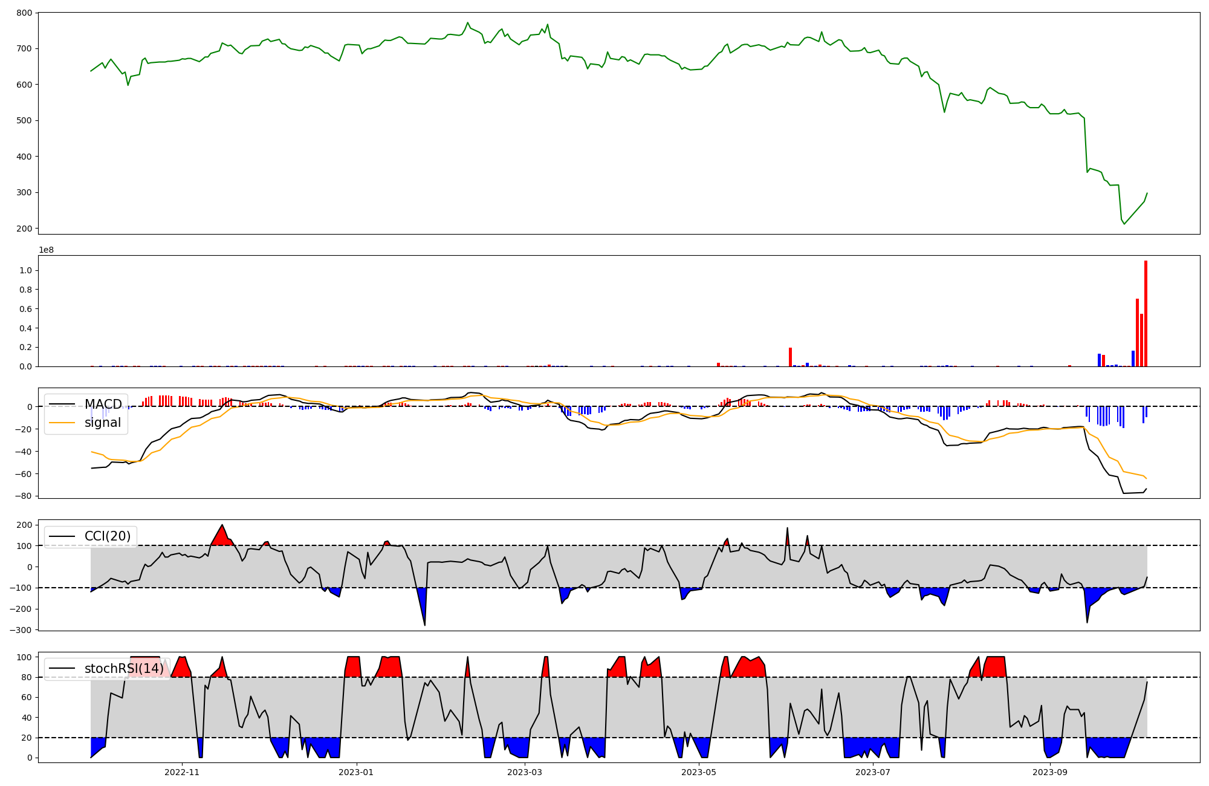This screenshot has height=786, width=1209.
Task: Click the red volume bar near 2023-06
Action: coord(790,357)
